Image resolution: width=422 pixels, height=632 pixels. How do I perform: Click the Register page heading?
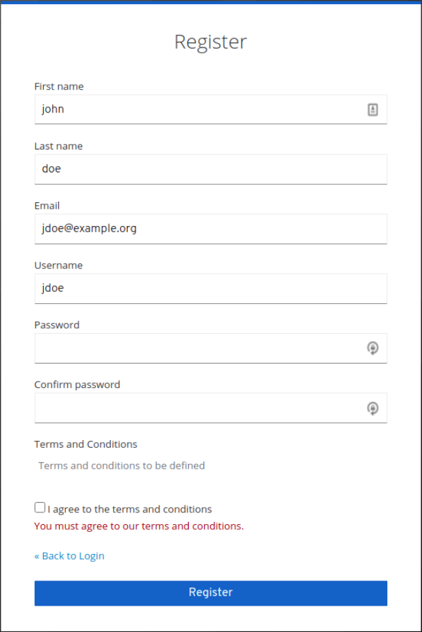point(211,42)
